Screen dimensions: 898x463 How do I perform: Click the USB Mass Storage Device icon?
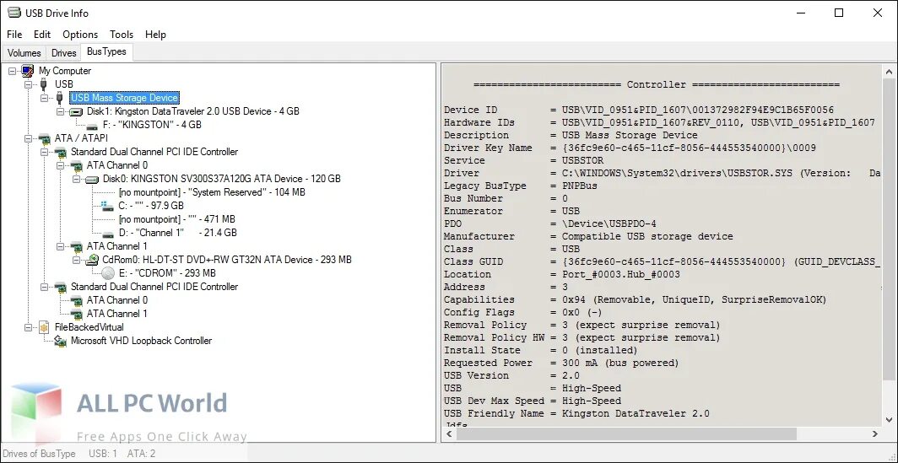[60, 98]
